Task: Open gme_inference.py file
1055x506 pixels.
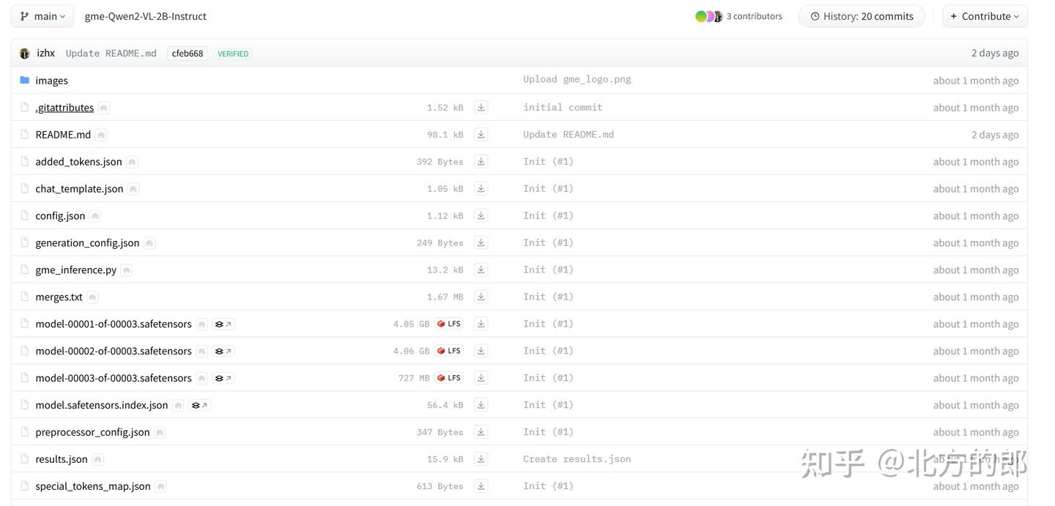Action: coord(76,270)
